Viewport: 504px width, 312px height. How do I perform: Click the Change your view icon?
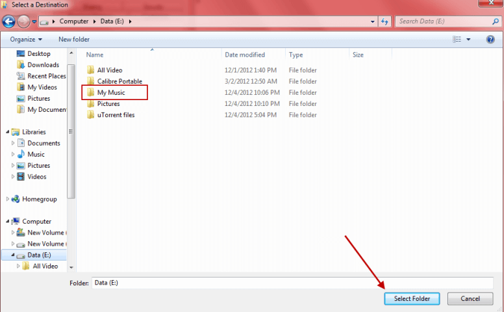coord(457,39)
